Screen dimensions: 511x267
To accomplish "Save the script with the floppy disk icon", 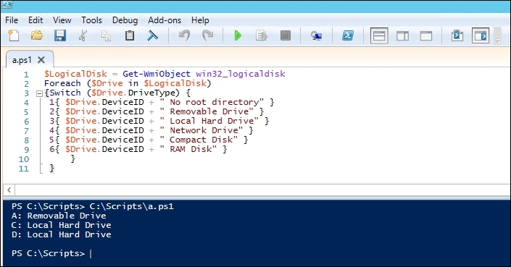I will [60, 35].
